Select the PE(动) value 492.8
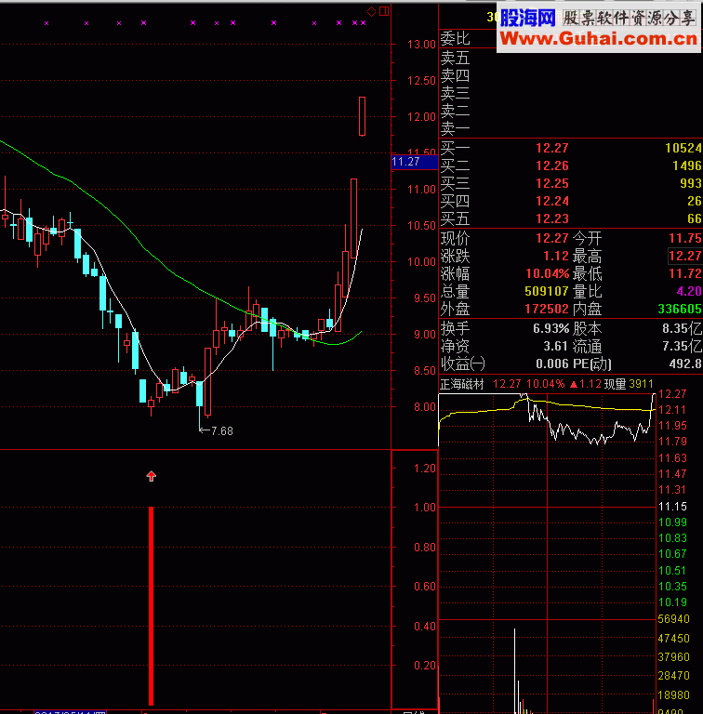703x714 pixels. (685, 364)
